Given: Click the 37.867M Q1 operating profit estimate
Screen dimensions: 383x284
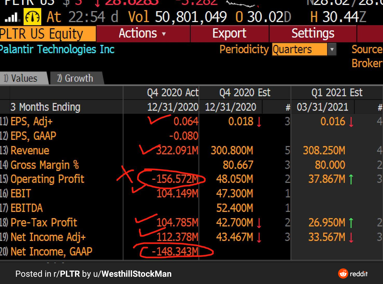Looking at the screenshot, I should click(327, 179).
